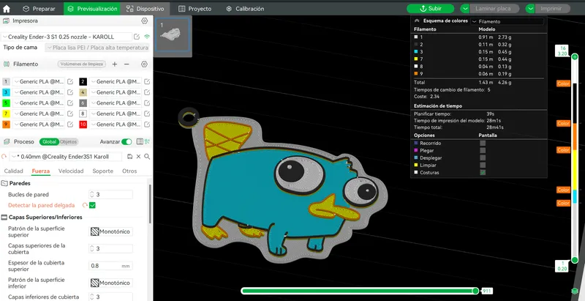Reset Detectar la pared delgada value
The image size is (585, 301).
tap(85, 205)
